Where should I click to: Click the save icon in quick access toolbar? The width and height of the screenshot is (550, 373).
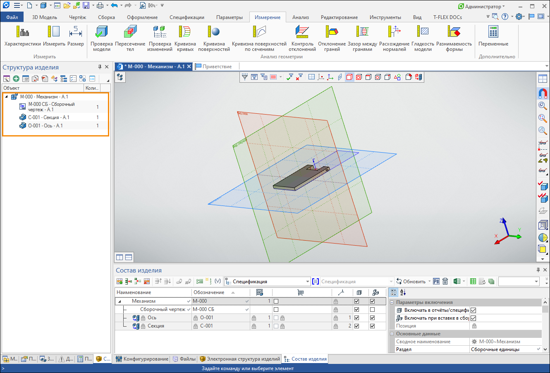click(86, 6)
